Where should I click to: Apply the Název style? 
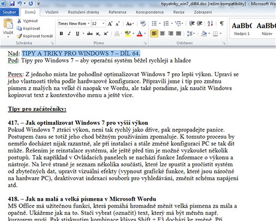(266, 29)
